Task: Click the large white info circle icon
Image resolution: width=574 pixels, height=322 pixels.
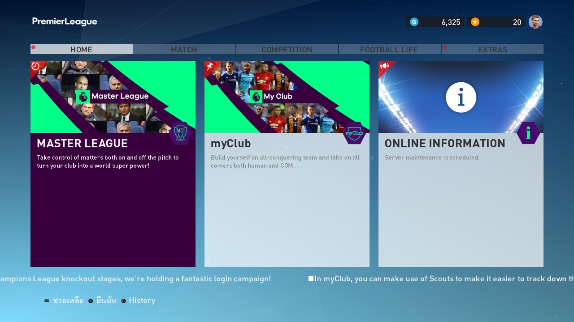Action: coord(461,97)
